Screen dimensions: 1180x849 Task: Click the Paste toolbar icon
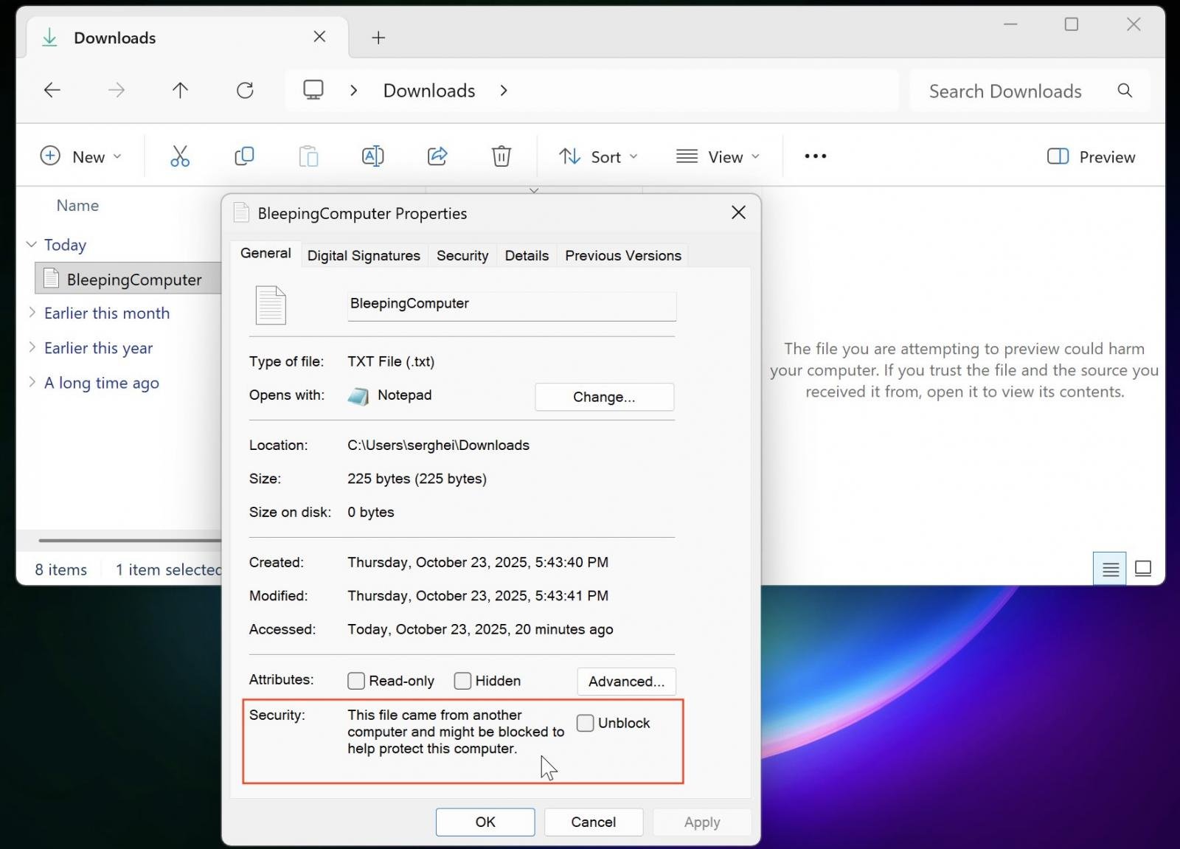[308, 156]
